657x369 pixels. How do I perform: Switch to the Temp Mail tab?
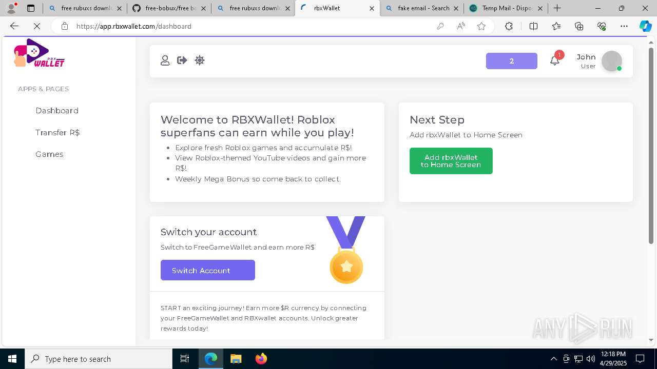(x=506, y=8)
